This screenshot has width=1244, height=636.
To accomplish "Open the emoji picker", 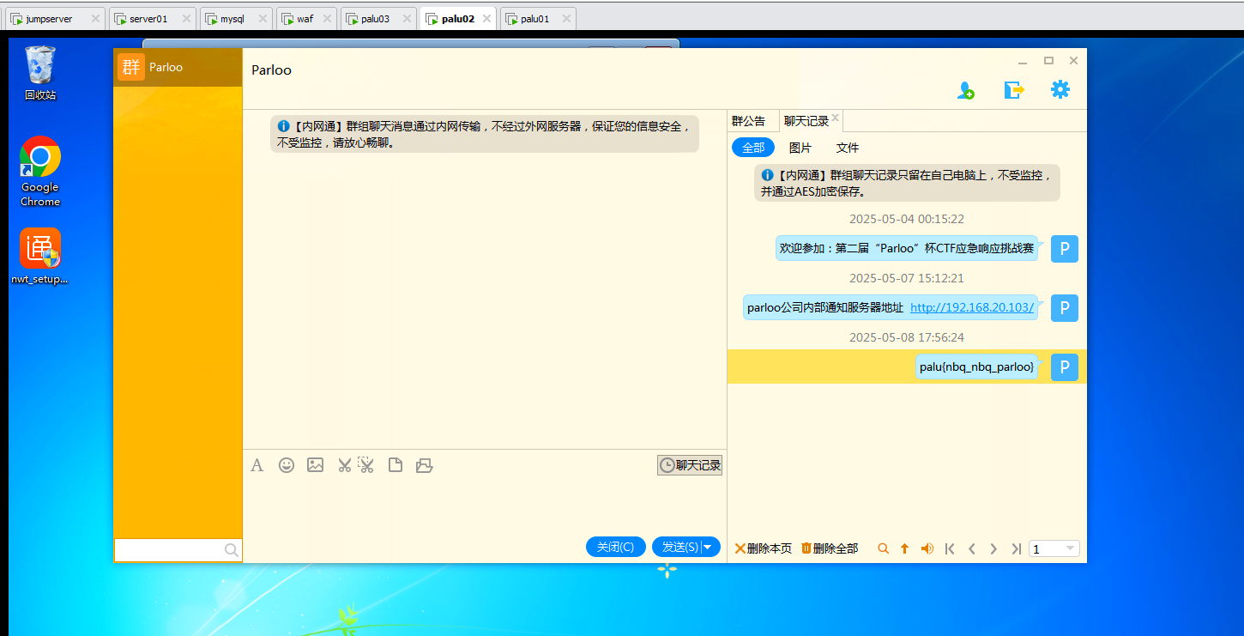I will (x=287, y=464).
